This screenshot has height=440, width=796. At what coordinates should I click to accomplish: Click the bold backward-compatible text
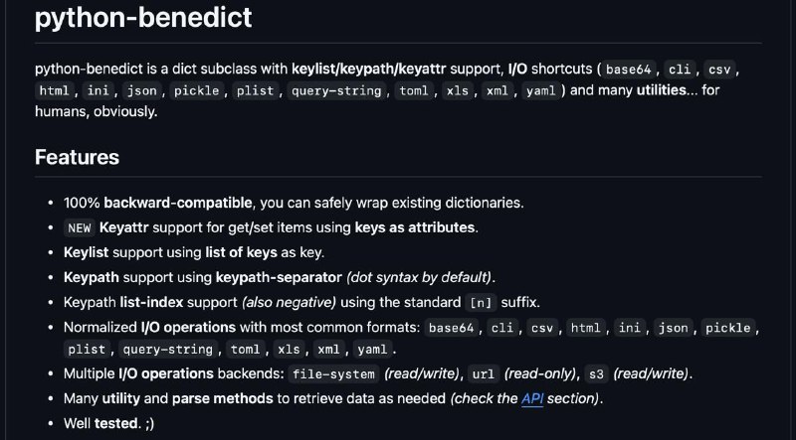pos(178,203)
